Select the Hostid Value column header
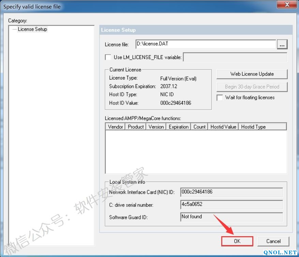Image resolution: width=299 pixels, height=257 pixels. (x=223, y=127)
